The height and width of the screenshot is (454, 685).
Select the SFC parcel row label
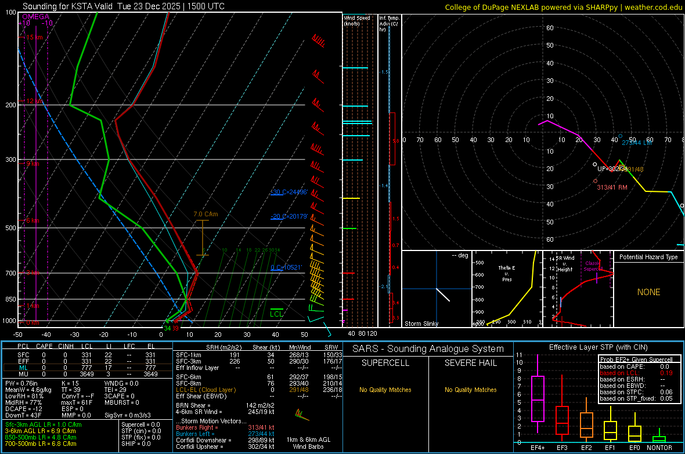point(23,355)
